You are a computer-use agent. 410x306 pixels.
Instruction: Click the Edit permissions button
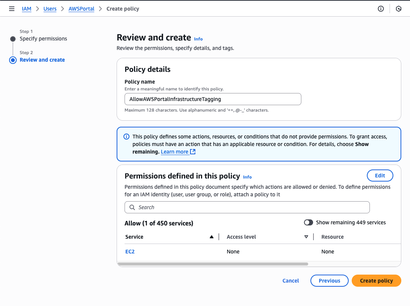point(380,176)
